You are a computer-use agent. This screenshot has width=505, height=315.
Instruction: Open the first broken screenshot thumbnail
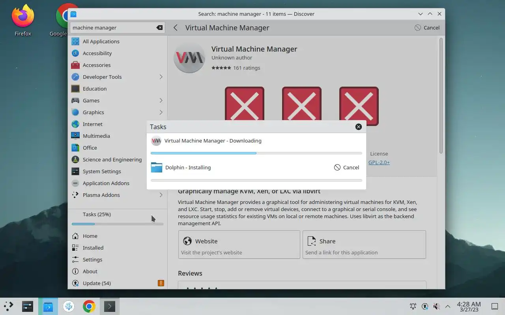[245, 106]
